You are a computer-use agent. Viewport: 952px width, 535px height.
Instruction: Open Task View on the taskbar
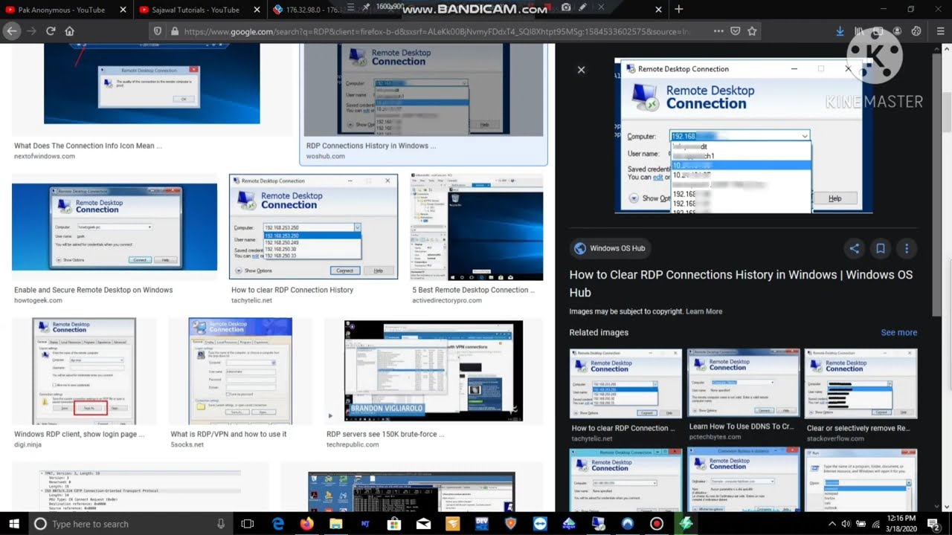(248, 524)
